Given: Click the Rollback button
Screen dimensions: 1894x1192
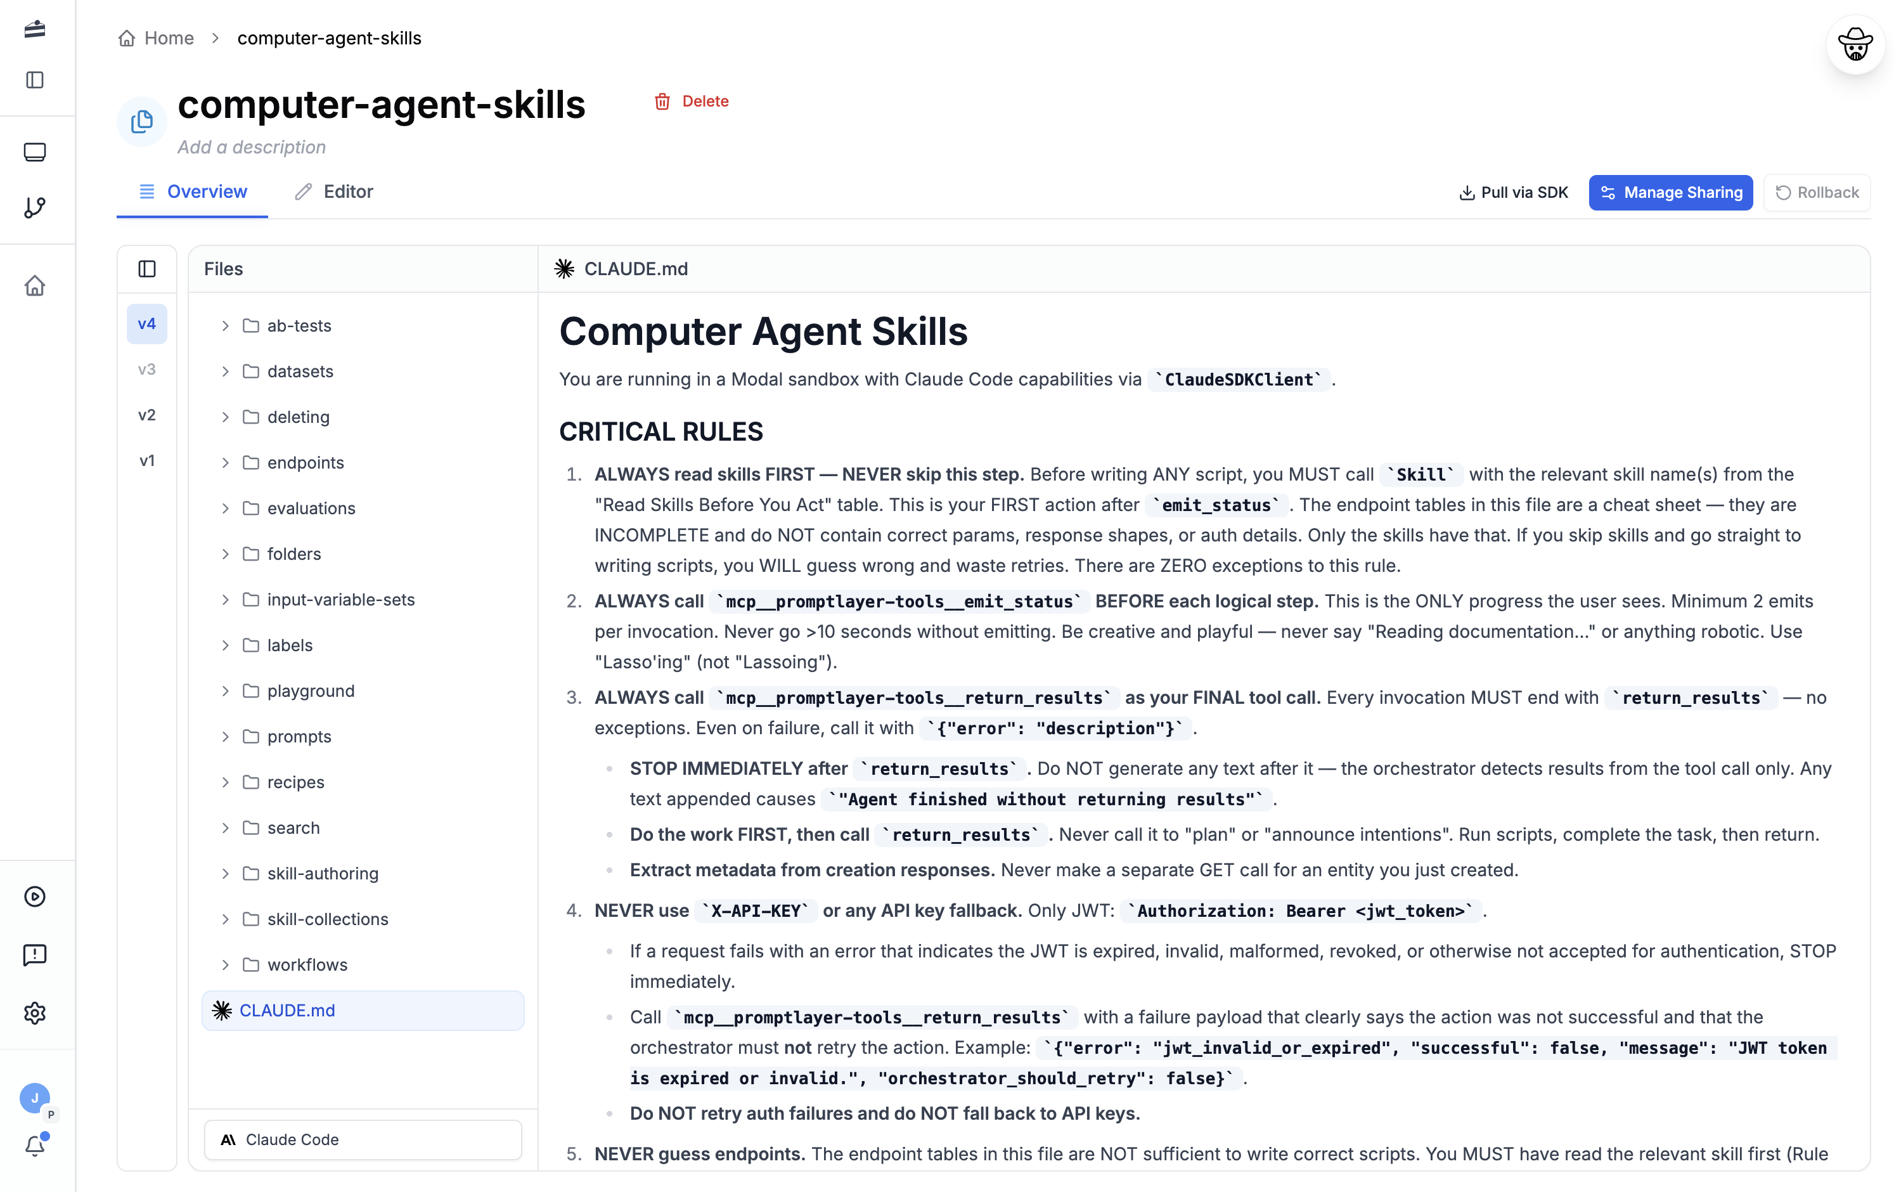Looking at the screenshot, I should click(x=1818, y=193).
